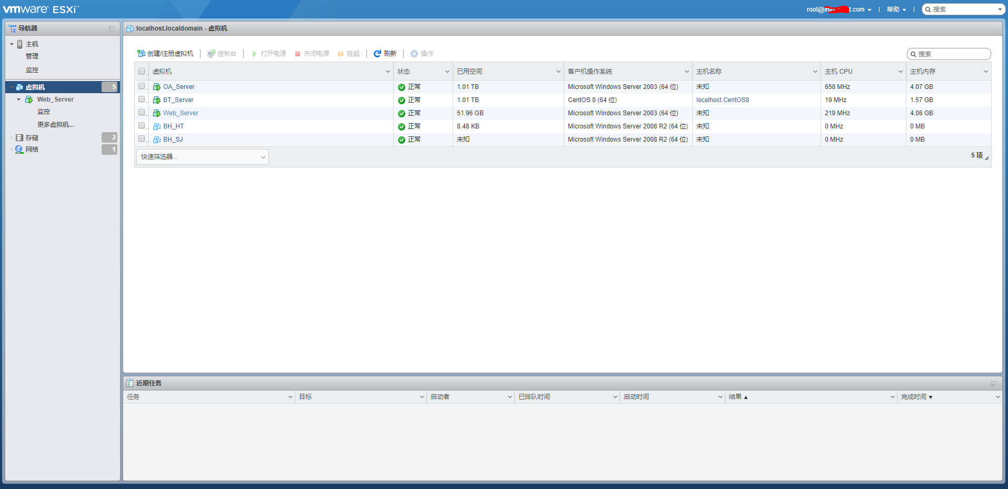Viewport: 1008px width, 489px height.
Task: Click Suspend (挂起) in toolbar
Action: point(348,54)
